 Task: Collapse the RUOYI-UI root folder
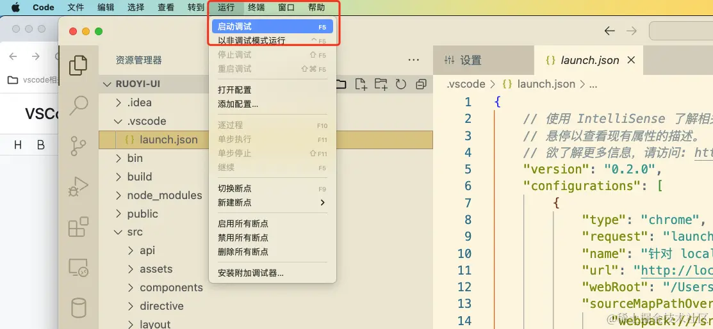[108, 84]
